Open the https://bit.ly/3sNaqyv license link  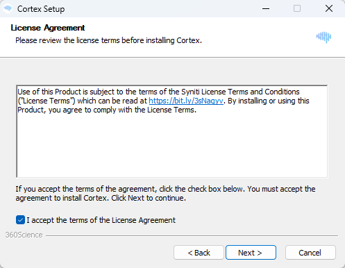pos(186,101)
